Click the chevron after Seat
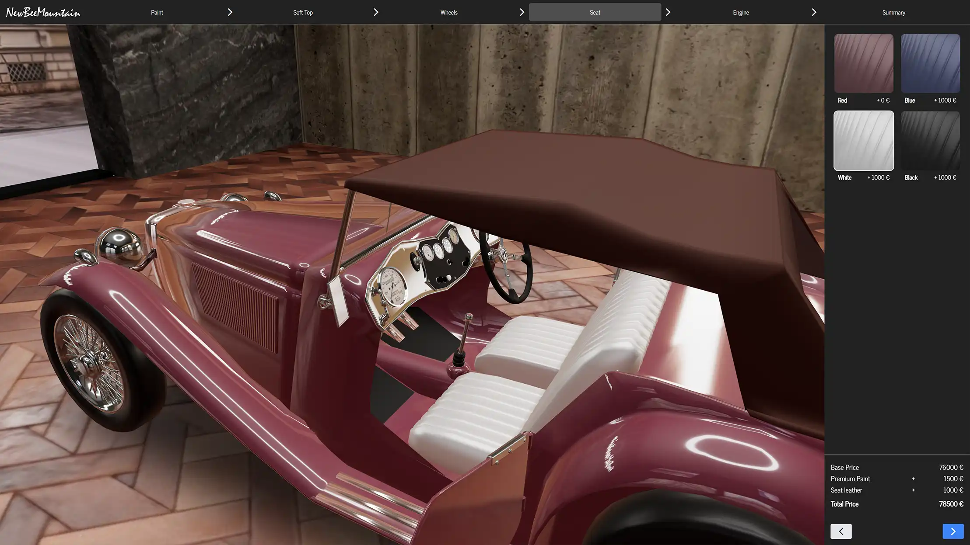 click(x=668, y=12)
